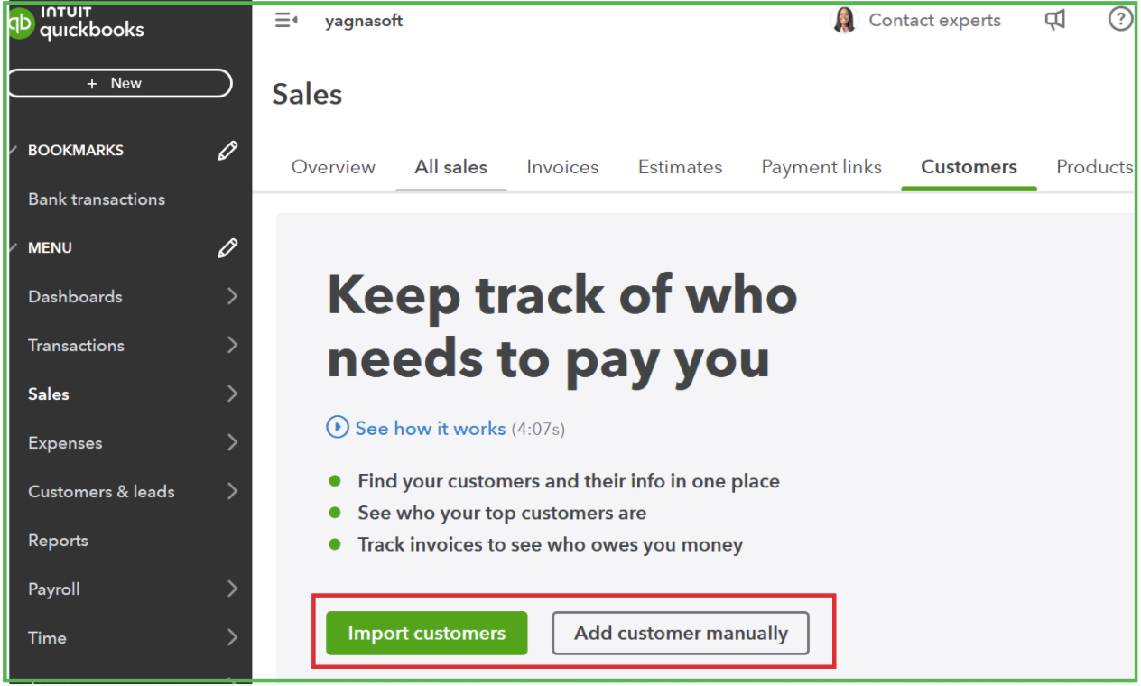Click the + New button

pyautogui.click(x=120, y=83)
